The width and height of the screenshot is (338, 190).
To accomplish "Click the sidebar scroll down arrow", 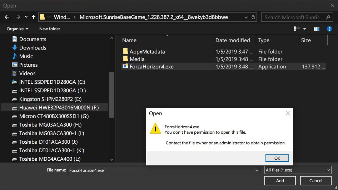I will pos(111,160).
